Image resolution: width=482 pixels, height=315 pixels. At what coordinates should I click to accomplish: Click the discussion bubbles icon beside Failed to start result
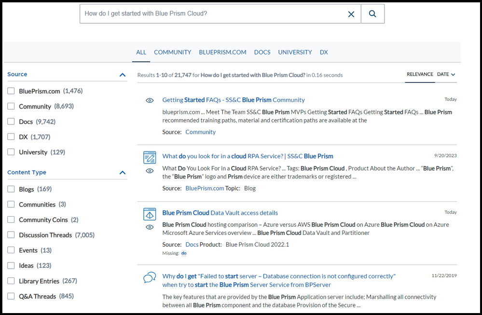[x=150, y=277]
